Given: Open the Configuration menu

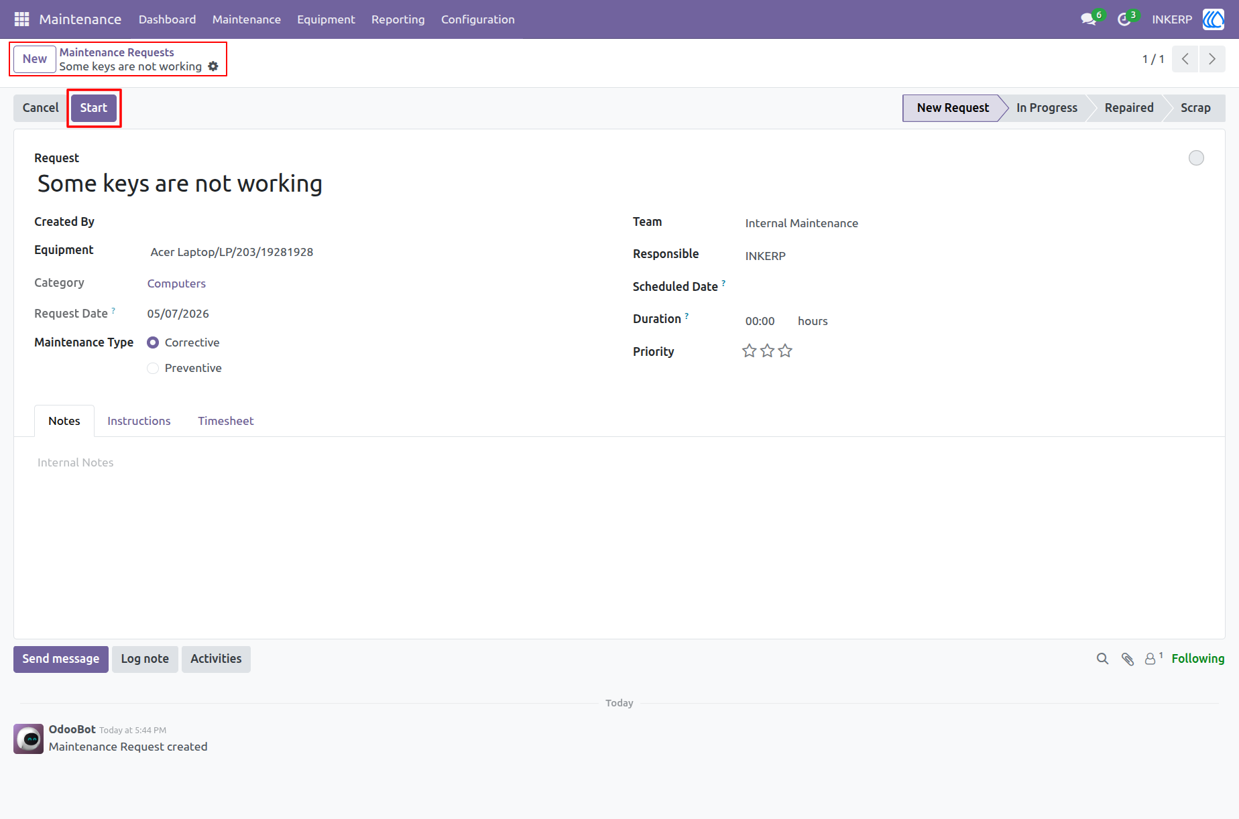Looking at the screenshot, I should 478,19.
